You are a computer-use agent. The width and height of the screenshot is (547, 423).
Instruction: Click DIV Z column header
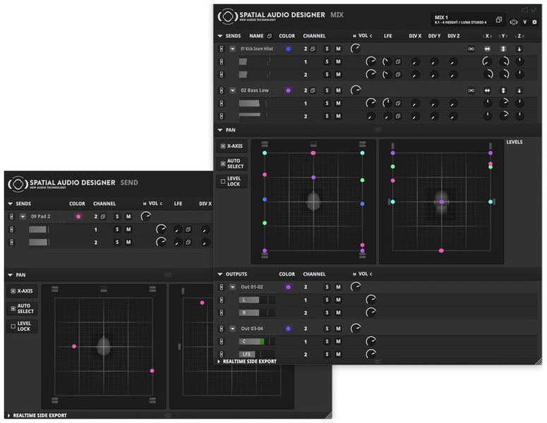(x=454, y=36)
